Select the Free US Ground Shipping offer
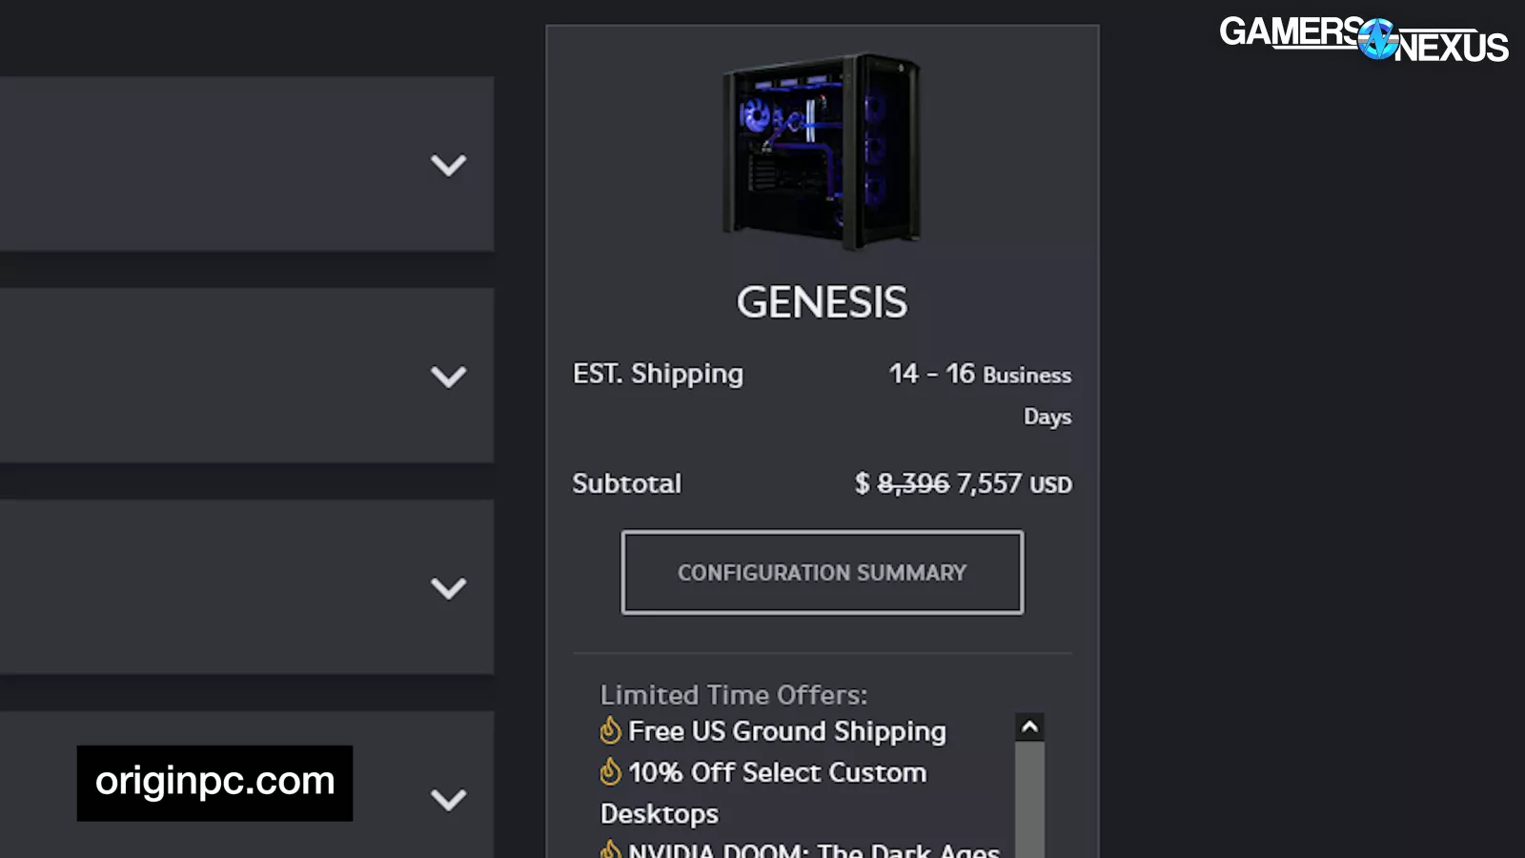Screen dimensions: 1525x858 coord(786,731)
